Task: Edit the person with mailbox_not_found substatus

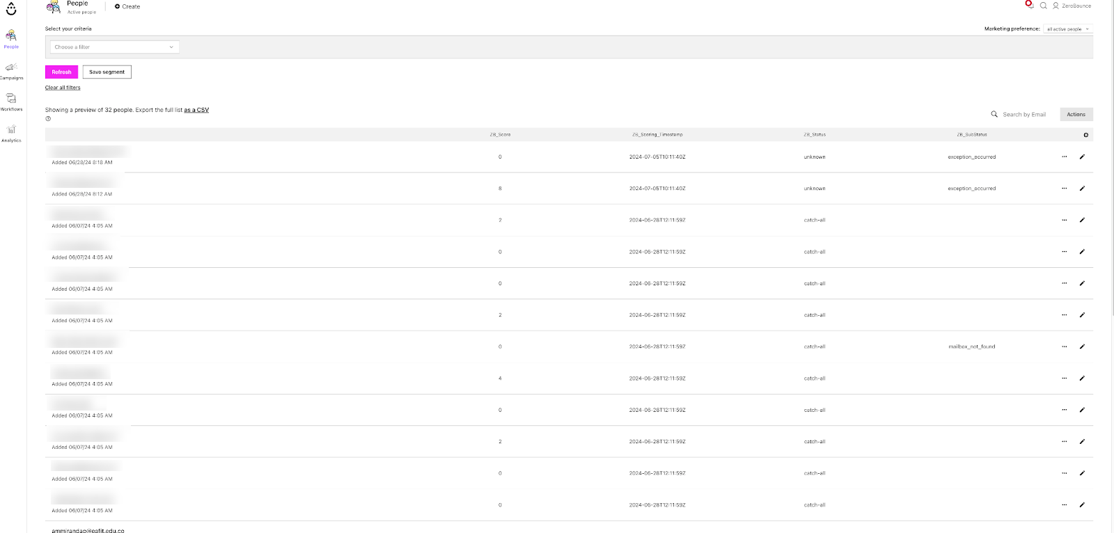Action: 1082,347
